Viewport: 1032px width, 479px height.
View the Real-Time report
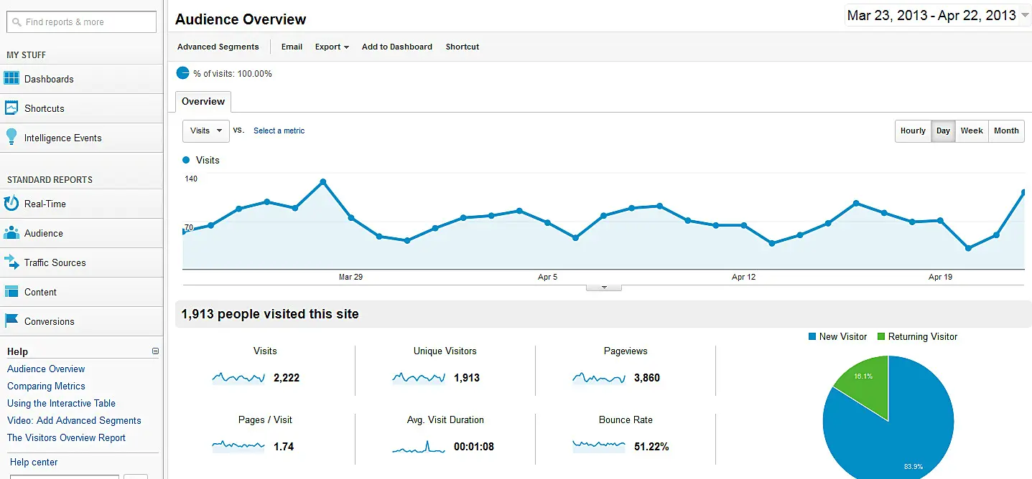[46, 204]
